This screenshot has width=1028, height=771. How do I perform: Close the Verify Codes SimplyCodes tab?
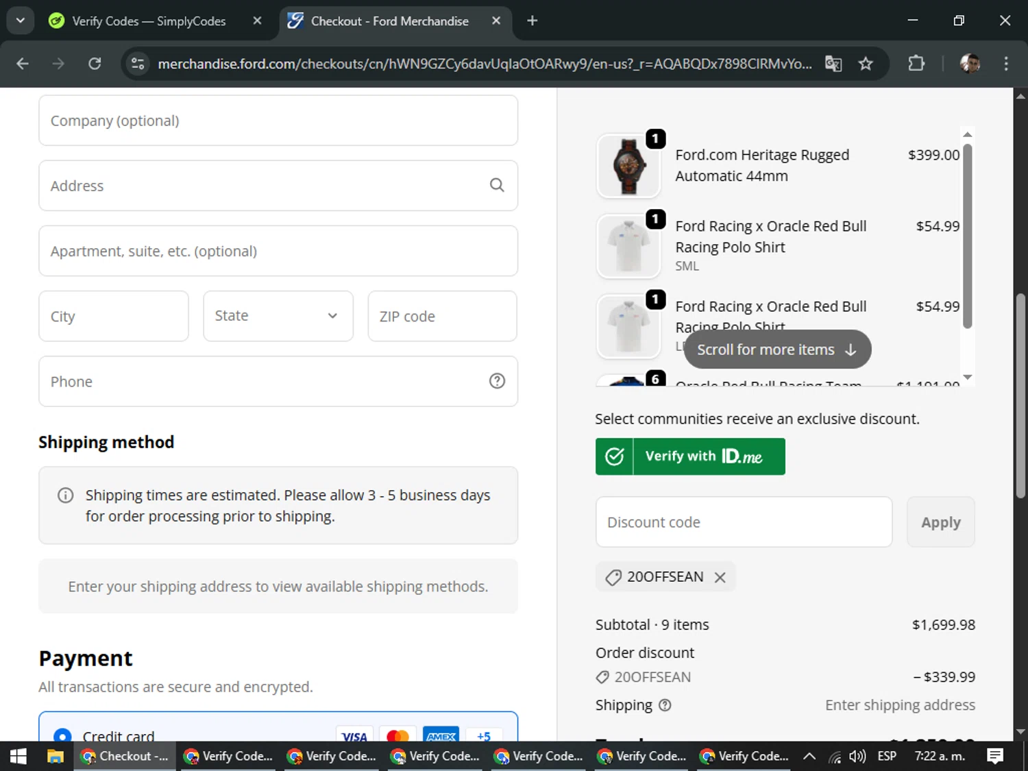click(x=257, y=21)
